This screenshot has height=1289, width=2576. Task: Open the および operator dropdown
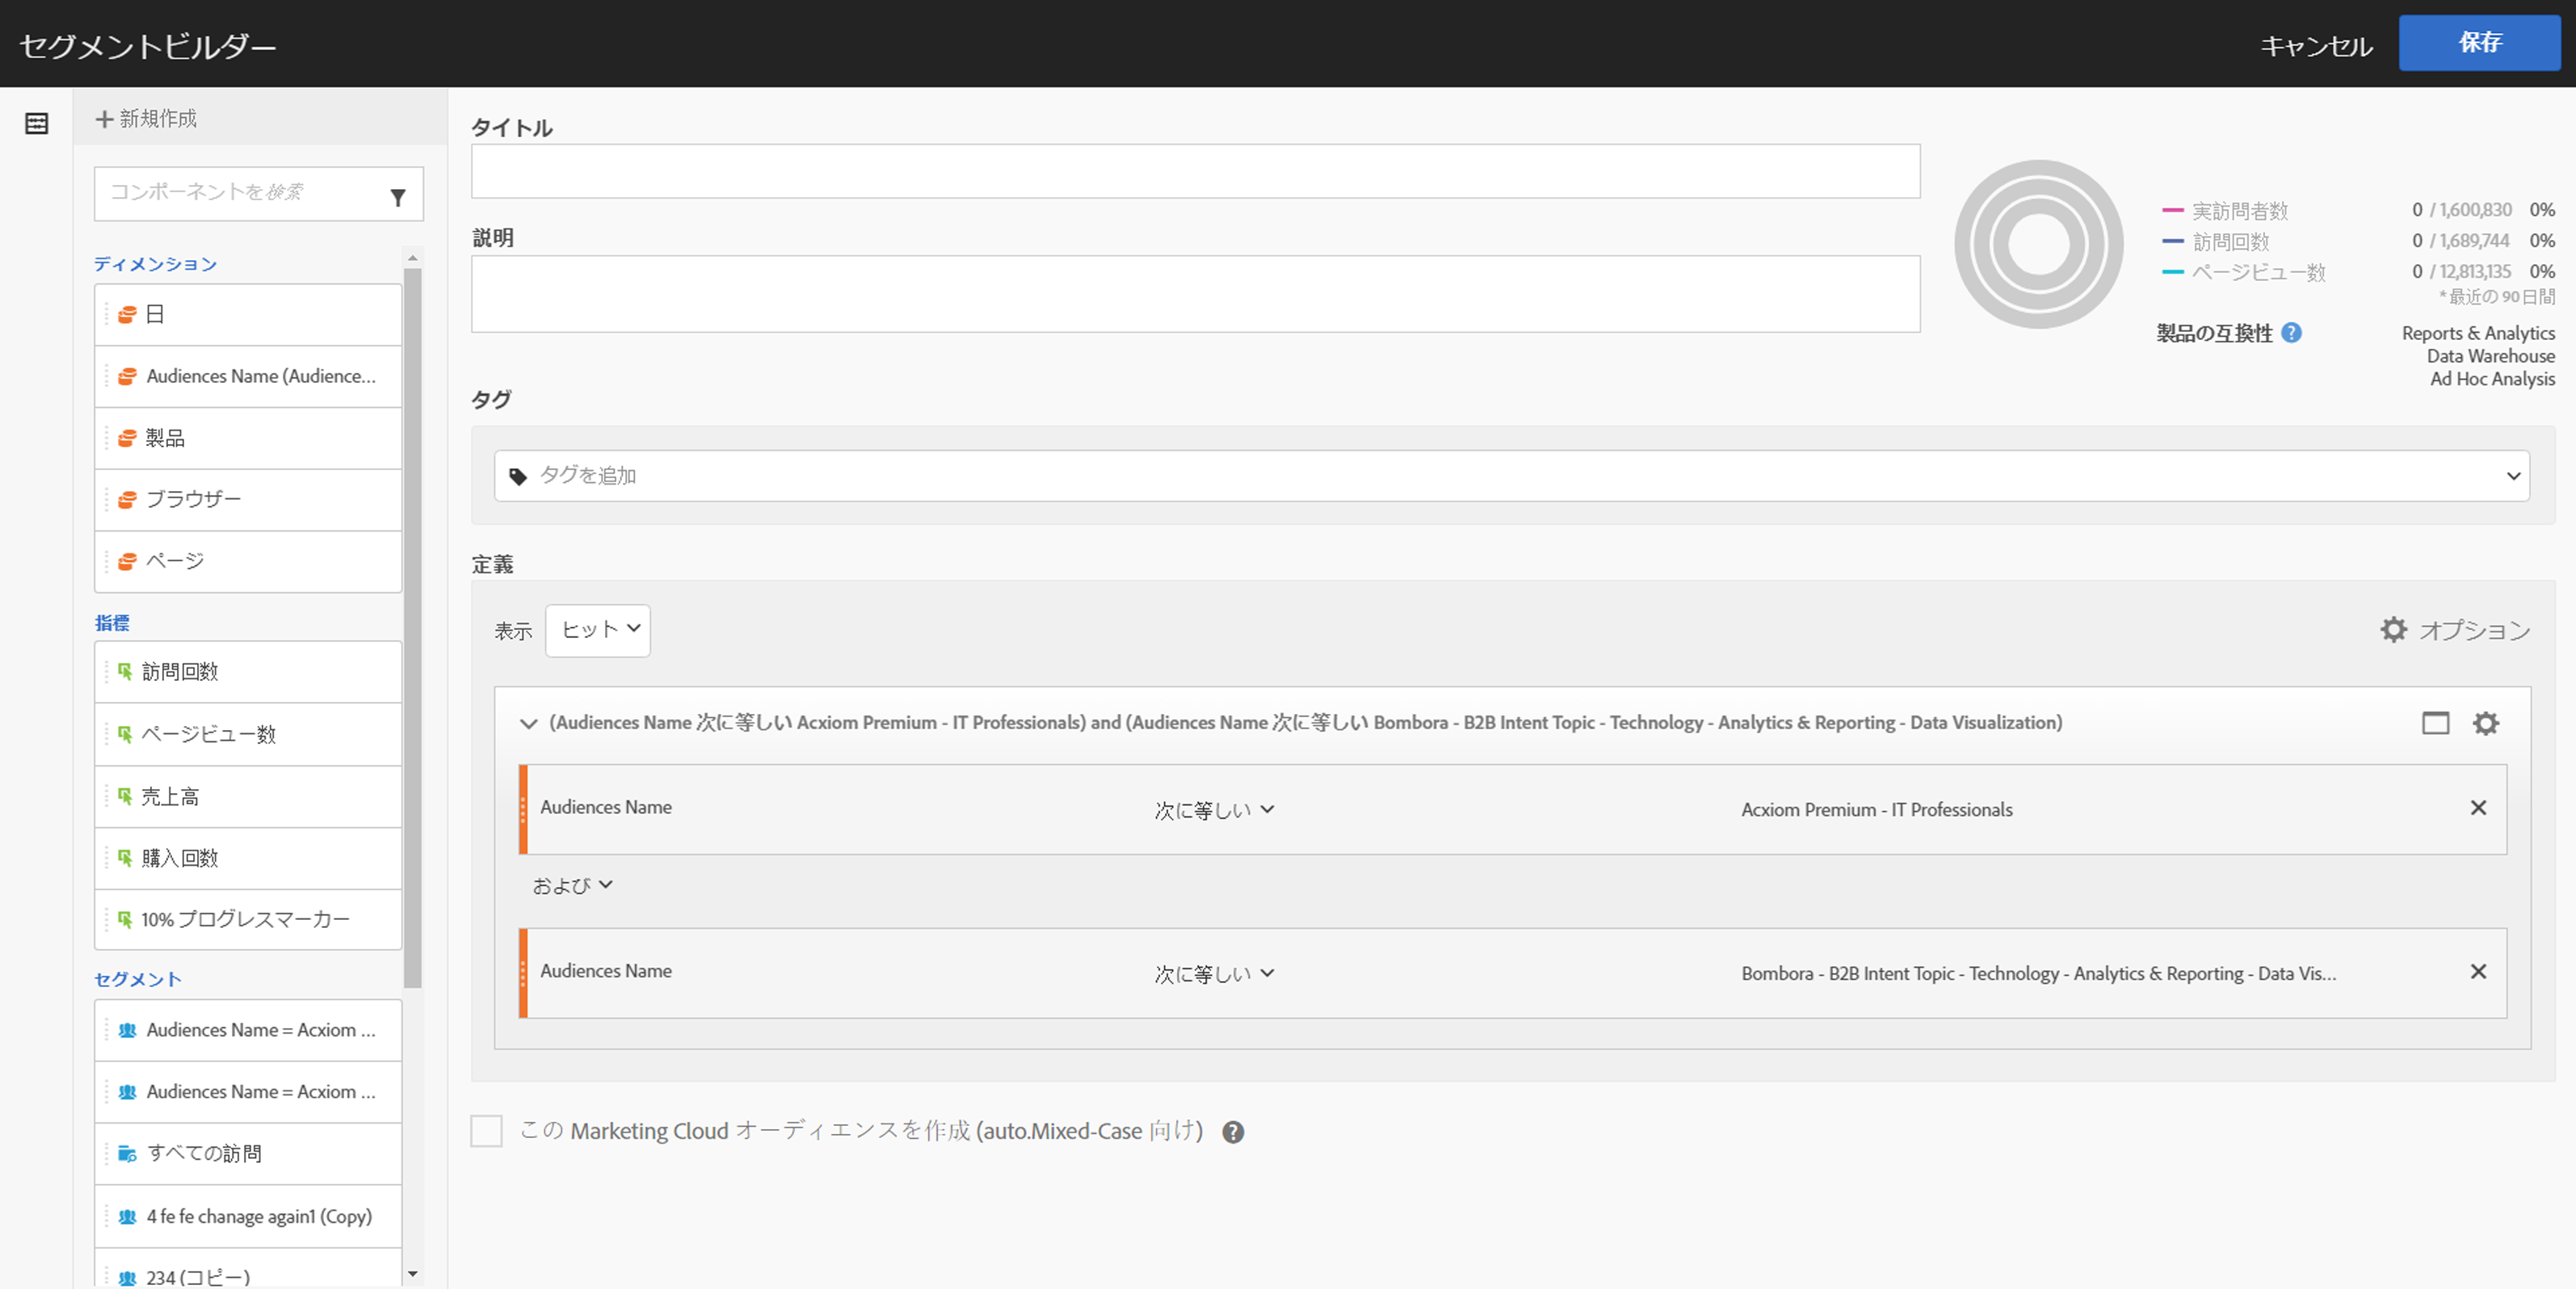tap(572, 885)
